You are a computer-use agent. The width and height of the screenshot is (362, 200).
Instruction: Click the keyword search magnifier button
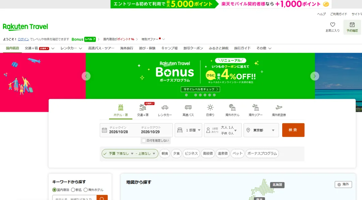click(102, 198)
